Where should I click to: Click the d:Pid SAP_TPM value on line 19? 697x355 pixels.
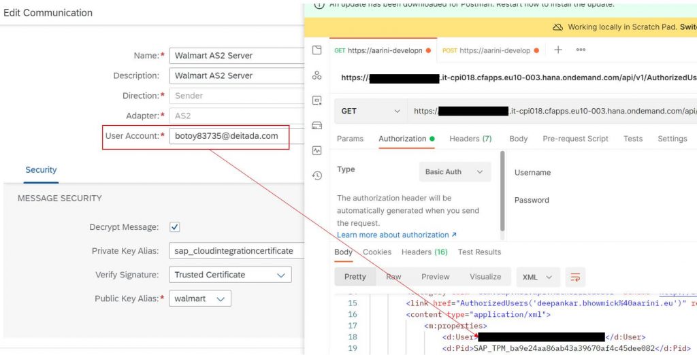click(565, 348)
